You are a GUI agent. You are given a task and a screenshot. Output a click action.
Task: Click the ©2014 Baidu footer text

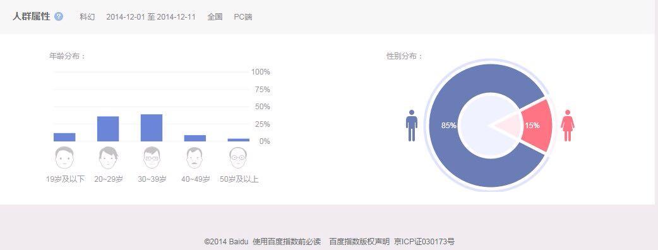pos(227,242)
